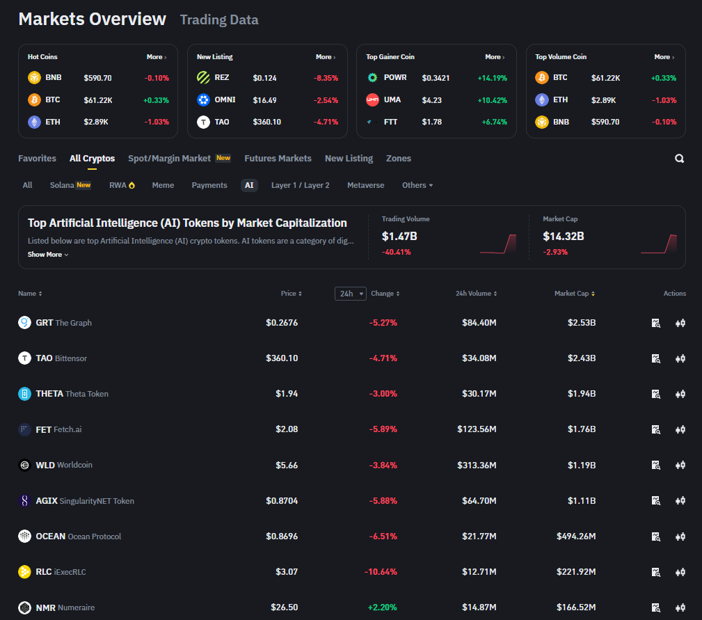This screenshot has height=620, width=702.
Task: Open the Futures Markets tab
Action: (x=278, y=159)
